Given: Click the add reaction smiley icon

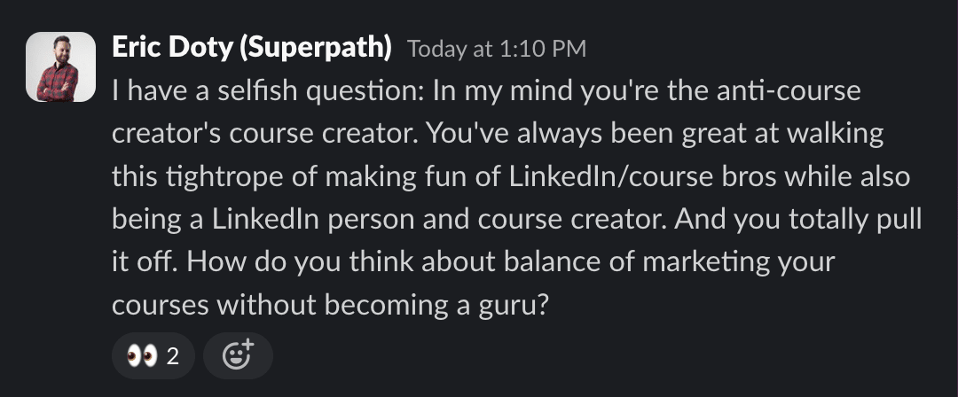Looking at the screenshot, I should click(x=238, y=355).
